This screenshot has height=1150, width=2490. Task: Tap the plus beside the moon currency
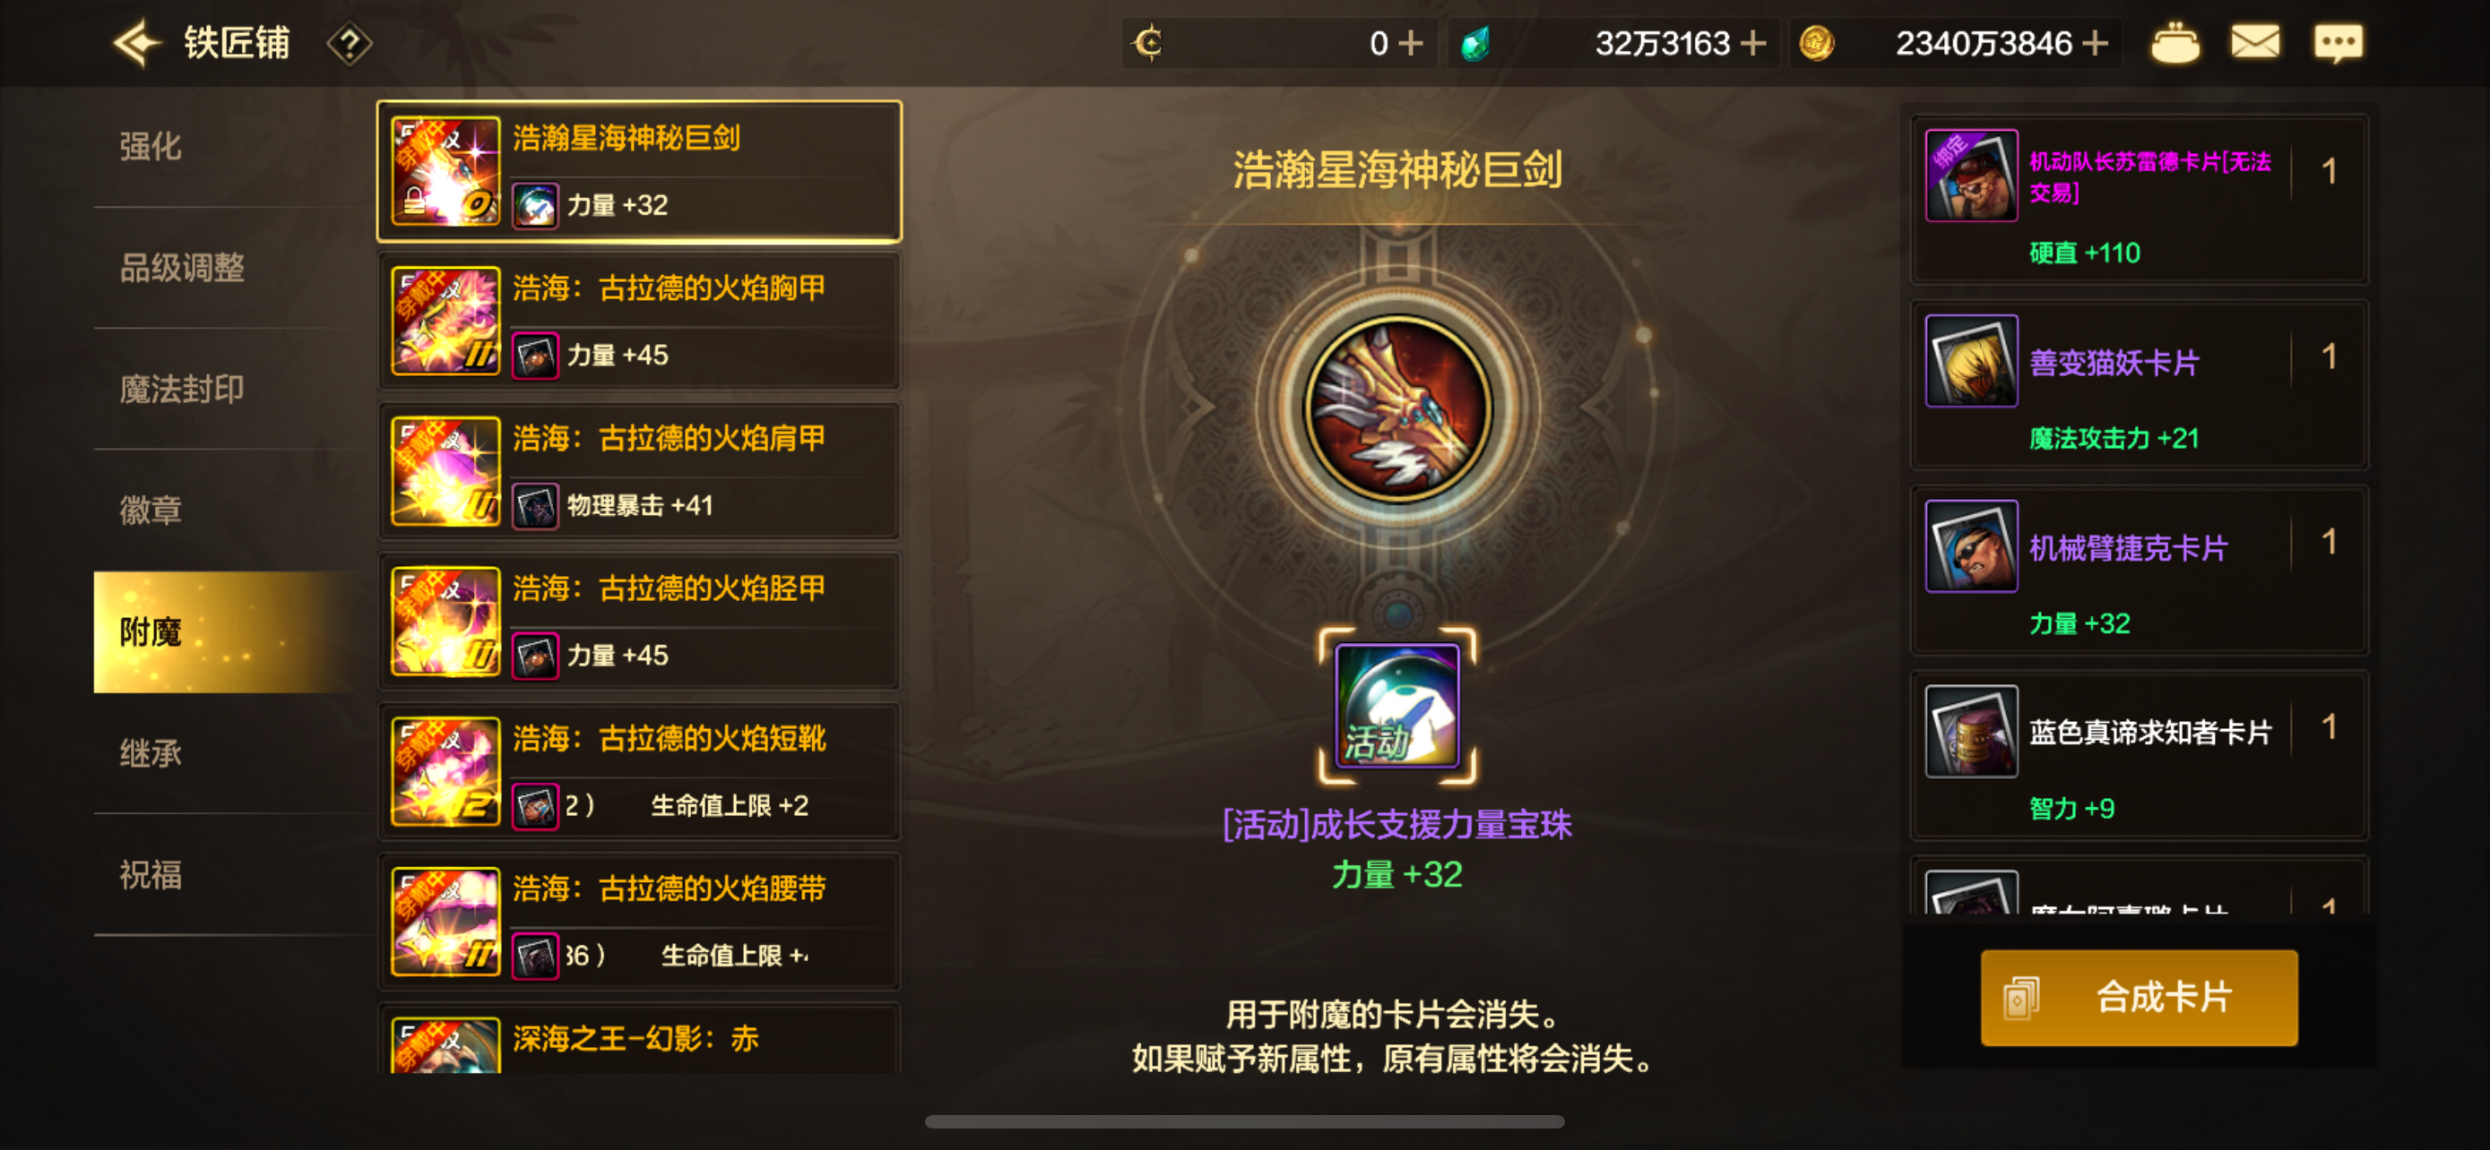tap(1410, 44)
